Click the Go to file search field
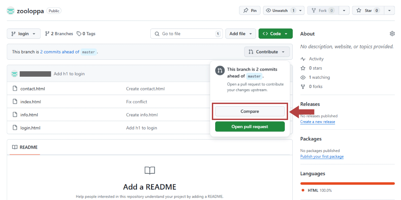This screenshot has width=401, height=200. [x=186, y=34]
